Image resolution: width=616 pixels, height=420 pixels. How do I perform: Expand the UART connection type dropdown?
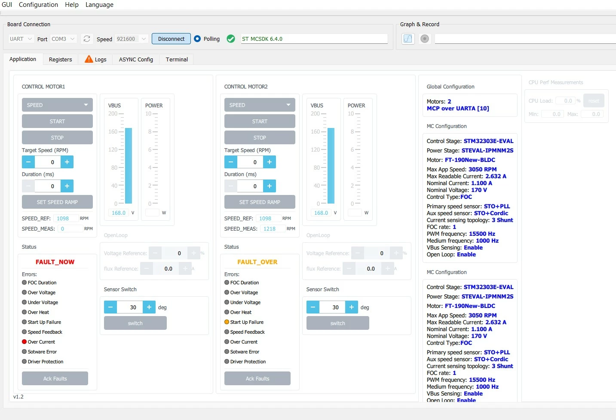pyautogui.click(x=21, y=39)
